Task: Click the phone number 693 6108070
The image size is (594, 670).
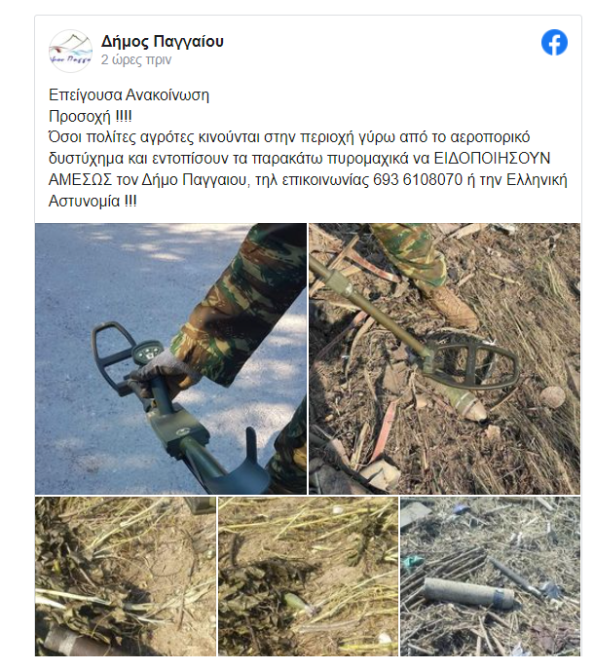Action: coord(418,179)
